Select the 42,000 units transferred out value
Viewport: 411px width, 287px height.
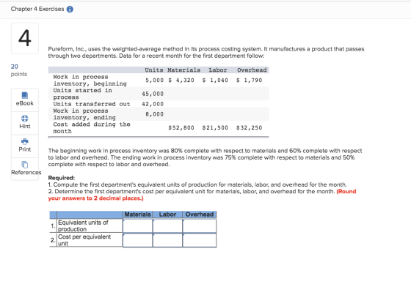pyautogui.click(x=153, y=104)
